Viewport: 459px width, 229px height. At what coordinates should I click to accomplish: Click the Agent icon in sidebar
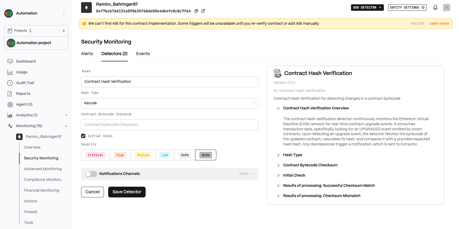[x=10, y=104]
